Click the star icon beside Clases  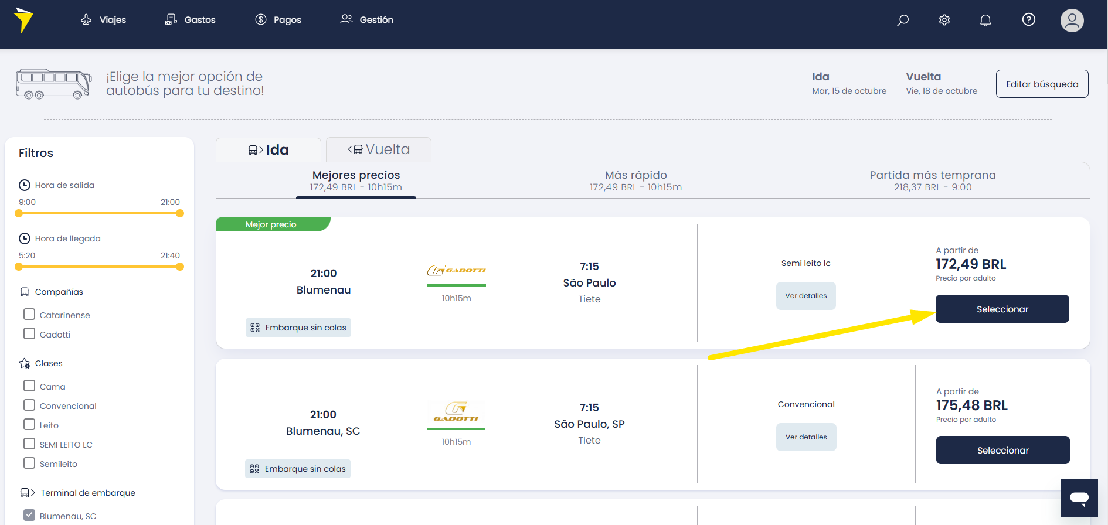click(x=25, y=363)
